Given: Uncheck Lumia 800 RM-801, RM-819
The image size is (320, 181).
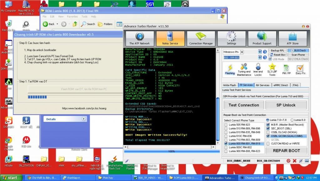Looking at the screenshot, I should pyautogui.click(x=226, y=143).
